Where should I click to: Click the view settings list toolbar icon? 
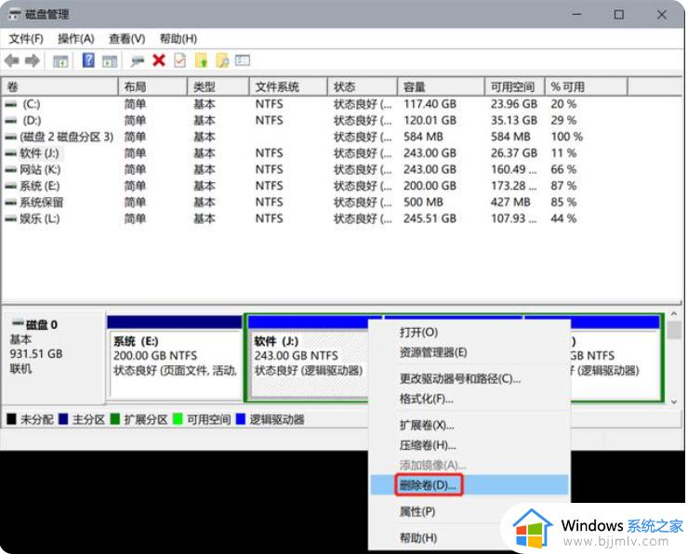(243, 60)
